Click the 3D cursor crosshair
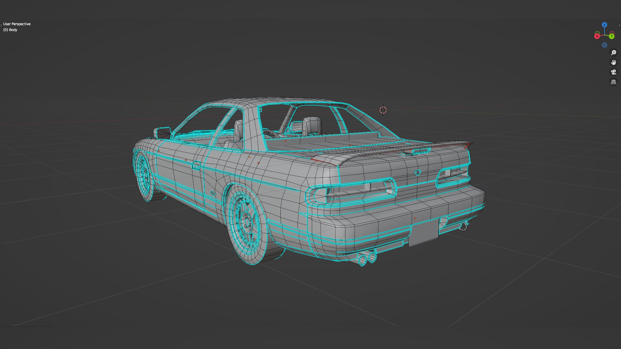The height and width of the screenshot is (349, 621). pos(383,110)
